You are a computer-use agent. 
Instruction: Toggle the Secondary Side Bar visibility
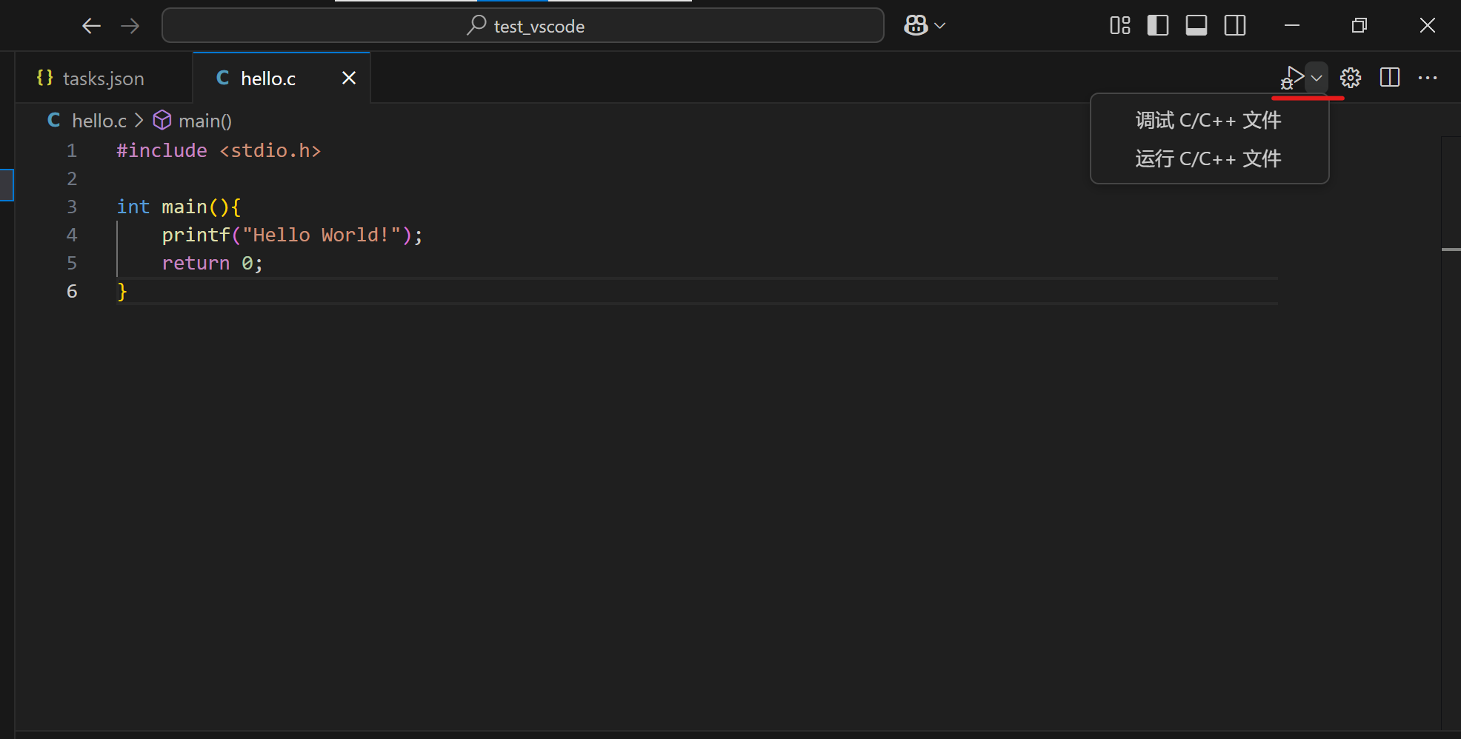(x=1235, y=24)
